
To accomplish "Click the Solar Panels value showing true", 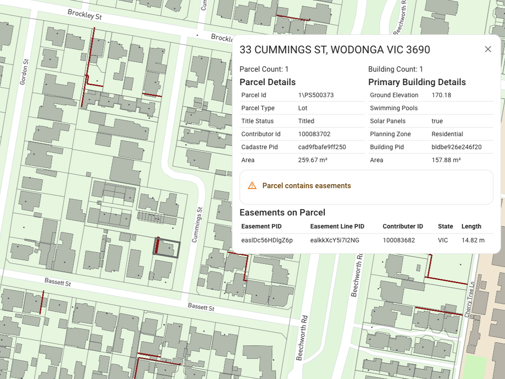I will 436,121.
